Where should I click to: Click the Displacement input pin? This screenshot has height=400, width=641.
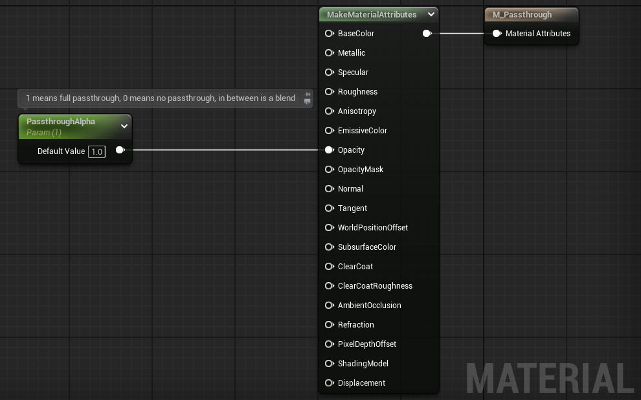330,383
